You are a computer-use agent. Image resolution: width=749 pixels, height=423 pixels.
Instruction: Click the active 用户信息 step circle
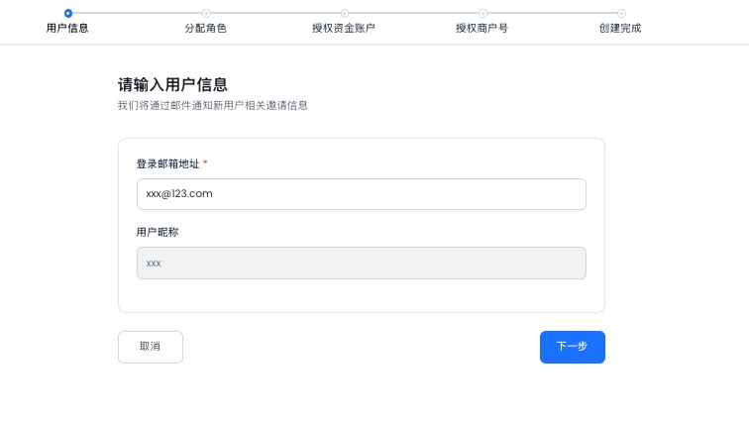click(x=67, y=13)
